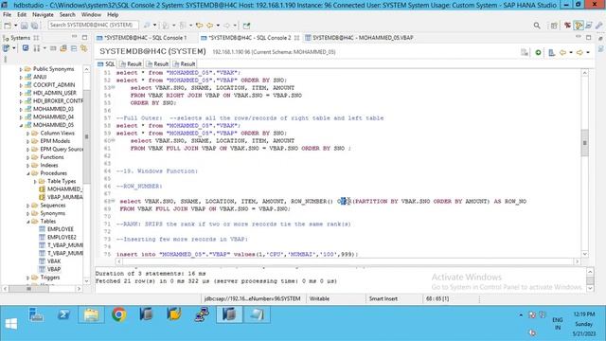Open the Help menu

click(x=113, y=15)
